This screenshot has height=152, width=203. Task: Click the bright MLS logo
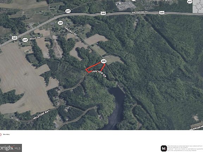tap(11, 148)
